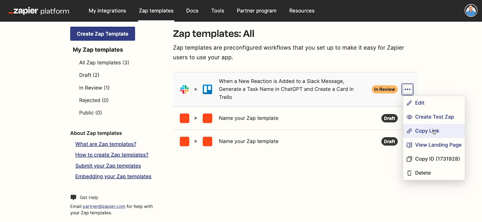482x222 pixels.
Task: Click the pencil icon next to Edit
Action: click(409, 103)
